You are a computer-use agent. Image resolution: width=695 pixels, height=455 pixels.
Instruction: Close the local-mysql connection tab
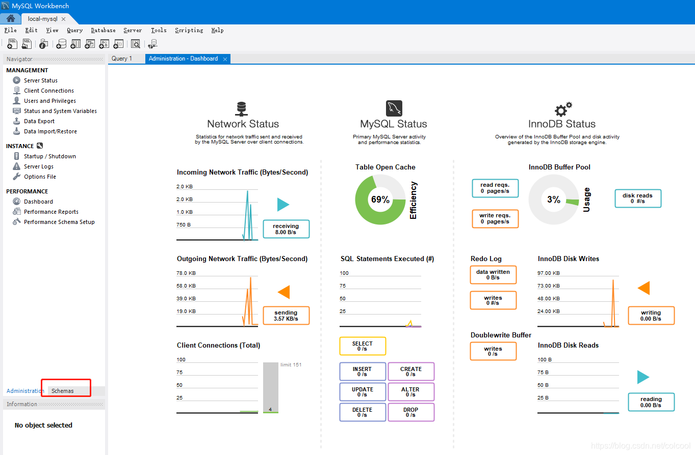point(64,19)
